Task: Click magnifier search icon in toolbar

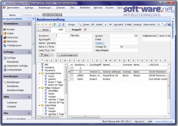Action: click(80, 24)
